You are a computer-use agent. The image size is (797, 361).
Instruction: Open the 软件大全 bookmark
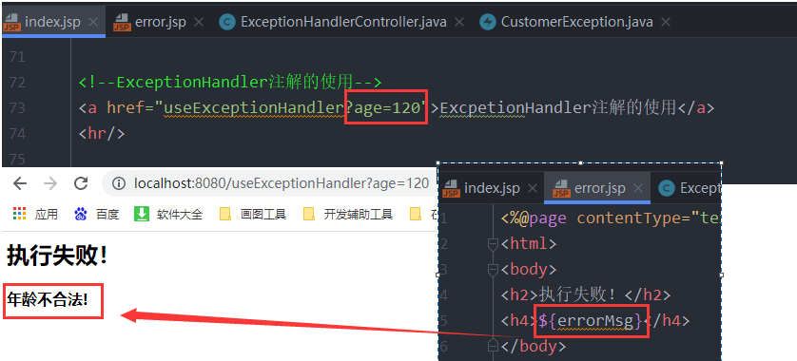[168, 215]
